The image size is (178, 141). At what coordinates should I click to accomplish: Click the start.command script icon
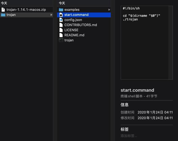pyautogui.click(x=61, y=15)
